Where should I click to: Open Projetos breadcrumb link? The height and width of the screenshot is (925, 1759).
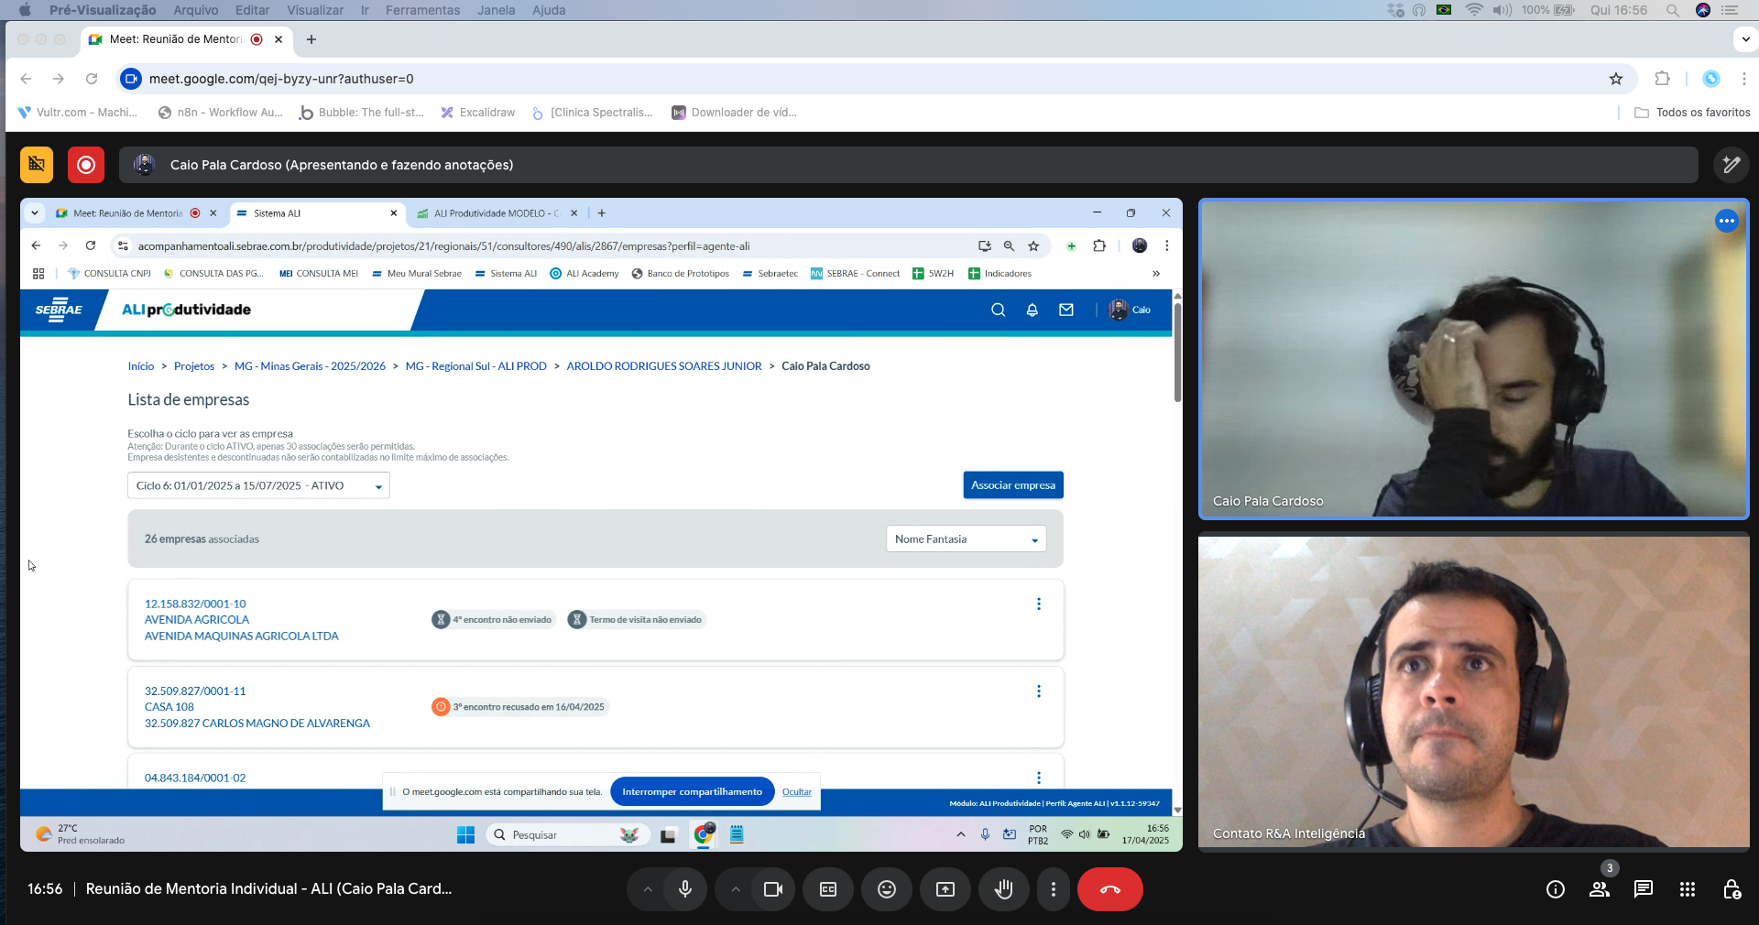(194, 366)
